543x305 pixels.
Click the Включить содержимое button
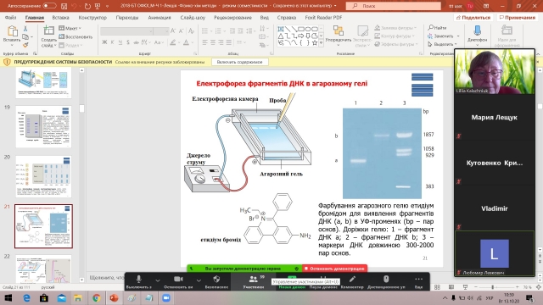pyautogui.click(x=239, y=62)
